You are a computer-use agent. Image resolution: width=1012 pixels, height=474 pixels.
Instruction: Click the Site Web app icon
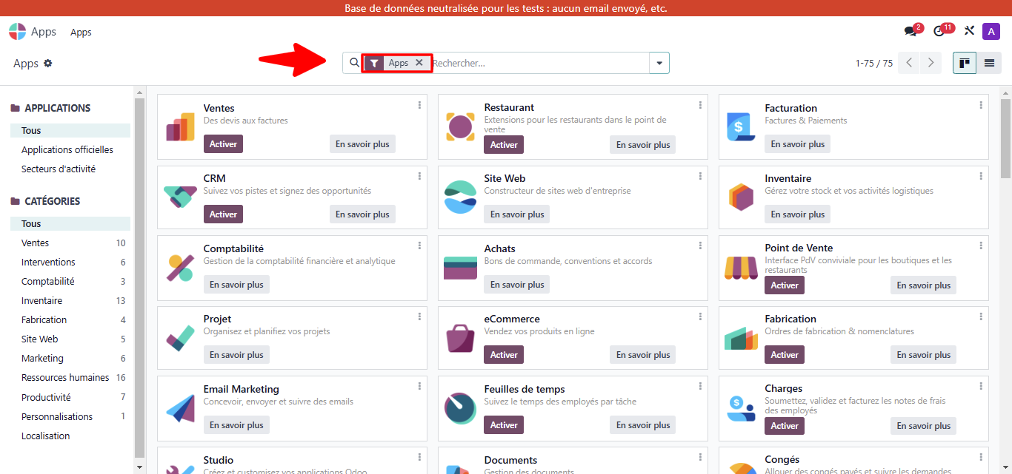point(460,197)
